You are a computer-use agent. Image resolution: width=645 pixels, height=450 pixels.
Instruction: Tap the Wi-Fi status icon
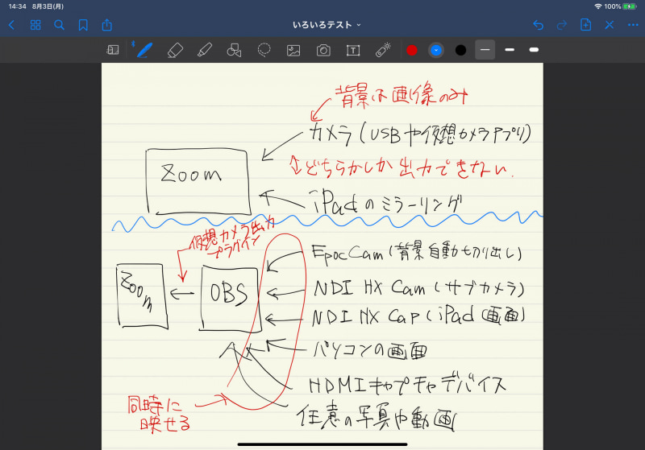tap(598, 6)
